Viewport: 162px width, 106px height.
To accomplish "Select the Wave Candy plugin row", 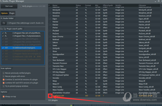I will click(x=104, y=87).
